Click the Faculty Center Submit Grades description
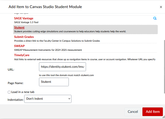Image resolution: width=165 pixels, height=119 pixels. (x=57, y=41)
